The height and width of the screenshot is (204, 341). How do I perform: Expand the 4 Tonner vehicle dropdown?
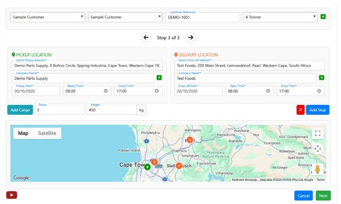click(x=280, y=17)
